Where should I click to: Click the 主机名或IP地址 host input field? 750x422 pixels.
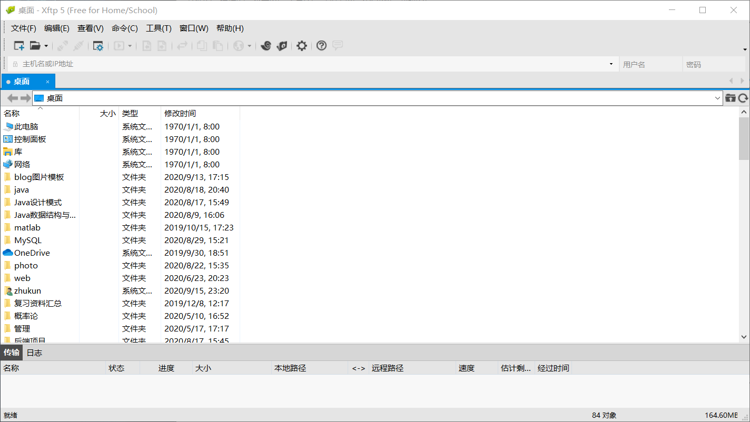(x=313, y=64)
